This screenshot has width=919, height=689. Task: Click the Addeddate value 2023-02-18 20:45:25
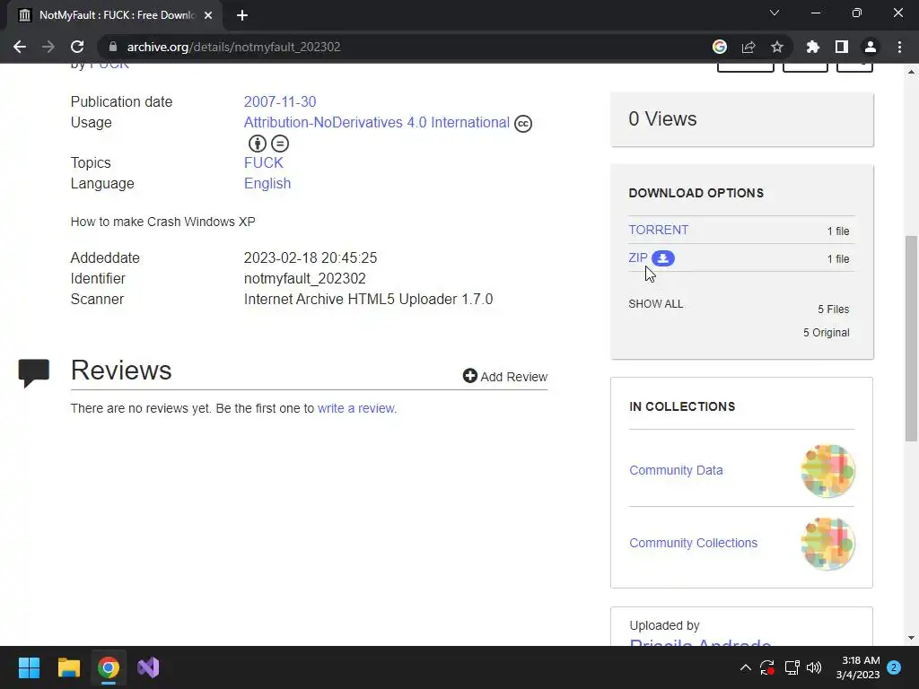click(x=310, y=257)
